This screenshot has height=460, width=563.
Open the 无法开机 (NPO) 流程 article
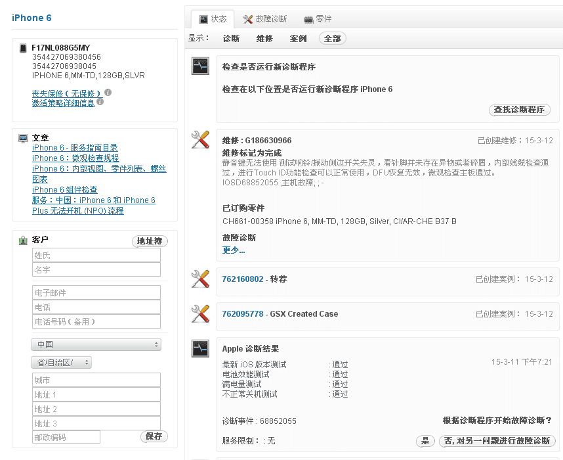pyautogui.click(x=94, y=206)
